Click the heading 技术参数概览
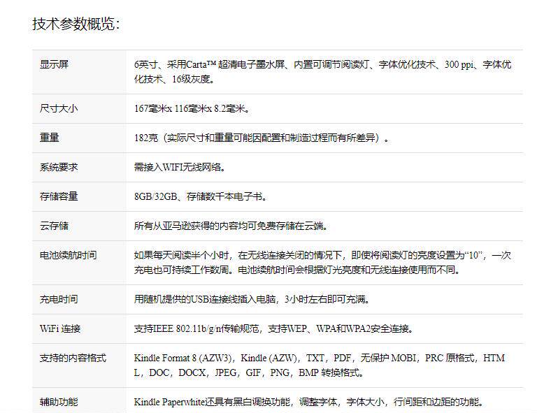Viewport: 537px width, 413px height. coord(76,24)
